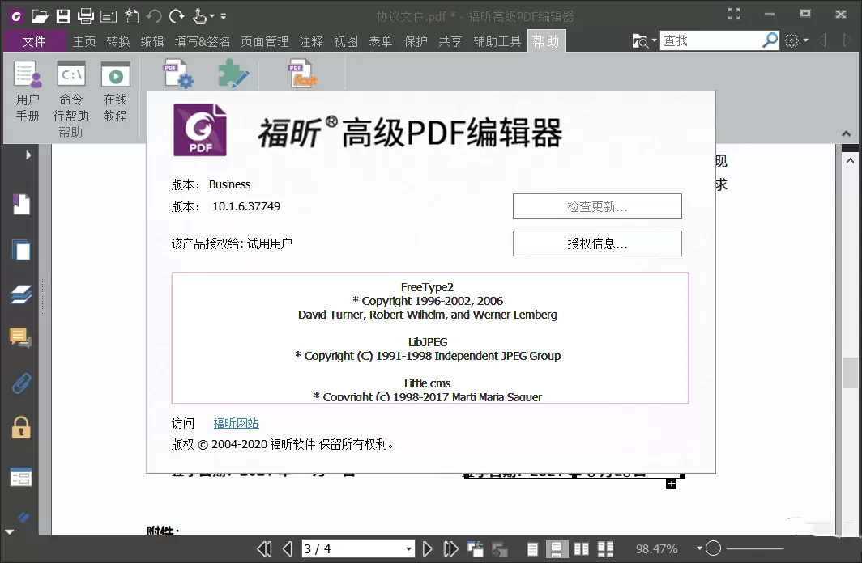
Task: Open the comments panel icon
Action: tap(21, 337)
